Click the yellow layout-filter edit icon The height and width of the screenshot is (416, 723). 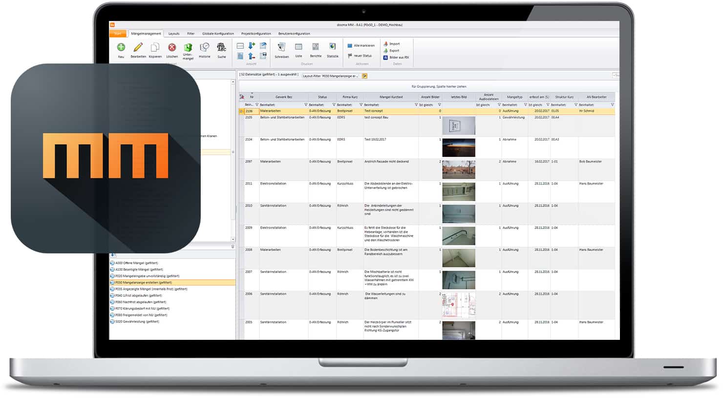364,76
